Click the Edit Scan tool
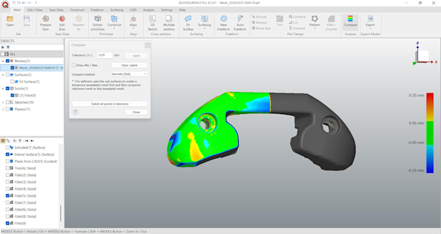Image resolution: width=441 pixels, height=234 pixels. click(x=62, y=23)
